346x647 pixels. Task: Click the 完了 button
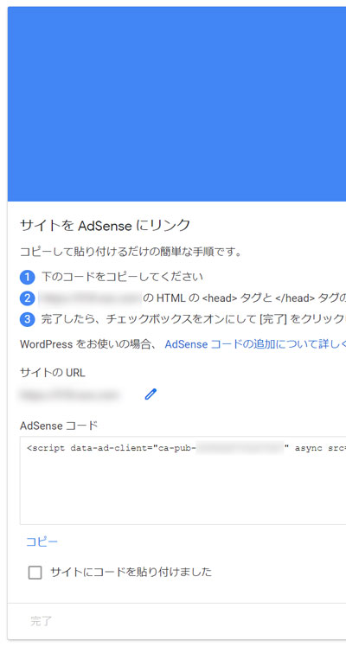[x=41, y=621]
